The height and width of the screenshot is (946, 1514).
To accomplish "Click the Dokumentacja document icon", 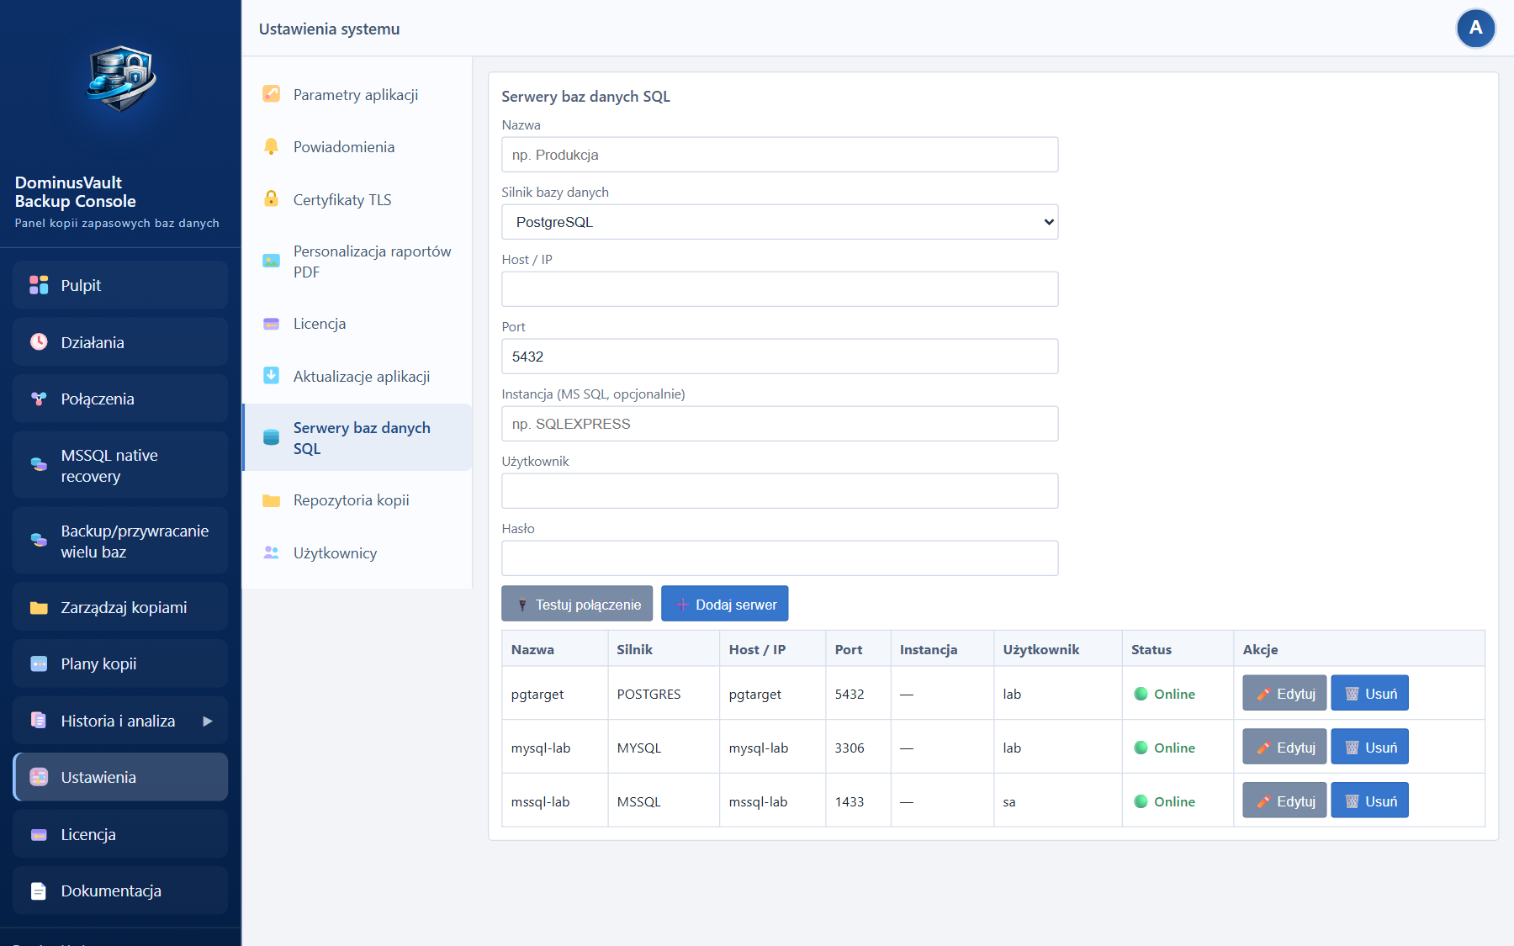I will 39,891.
